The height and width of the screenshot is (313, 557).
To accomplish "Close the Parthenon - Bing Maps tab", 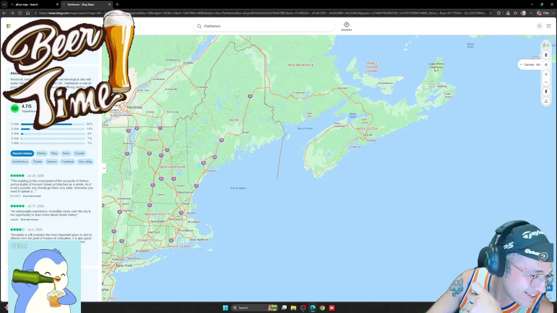I will [109, 4].
